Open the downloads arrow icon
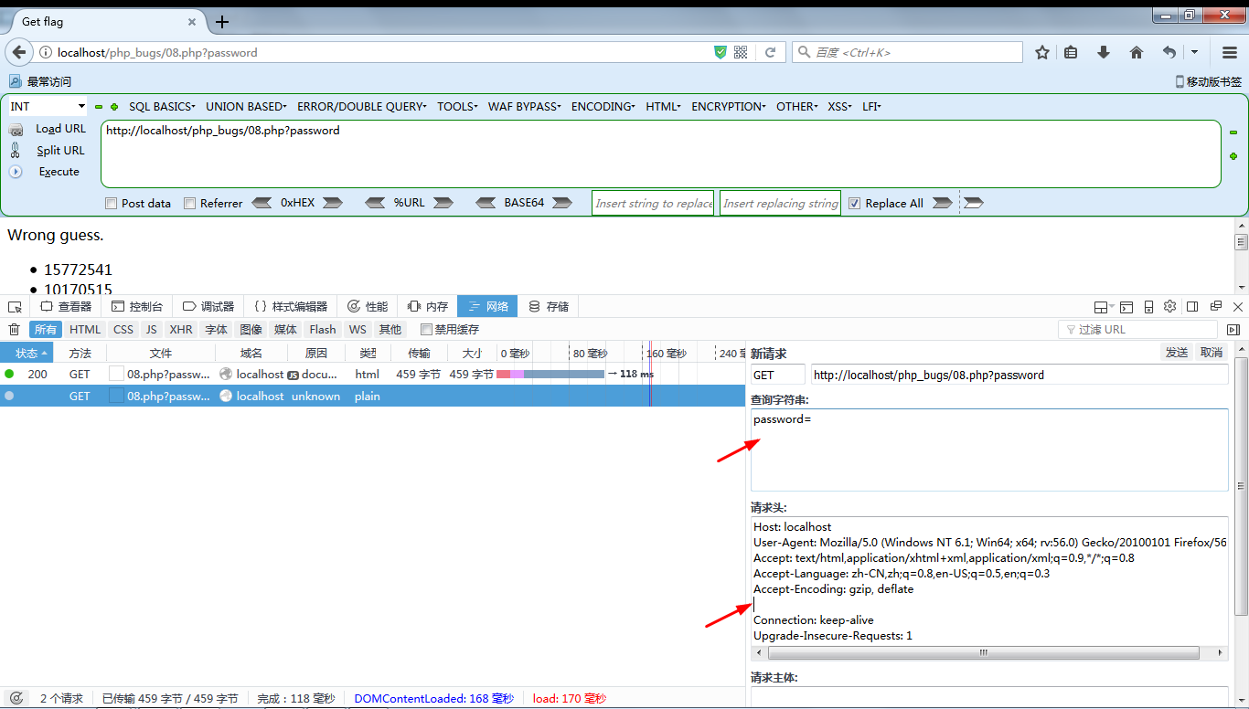Image resolution: width=1249 pixels, height=709 pixels. [x=1104, y=52]
